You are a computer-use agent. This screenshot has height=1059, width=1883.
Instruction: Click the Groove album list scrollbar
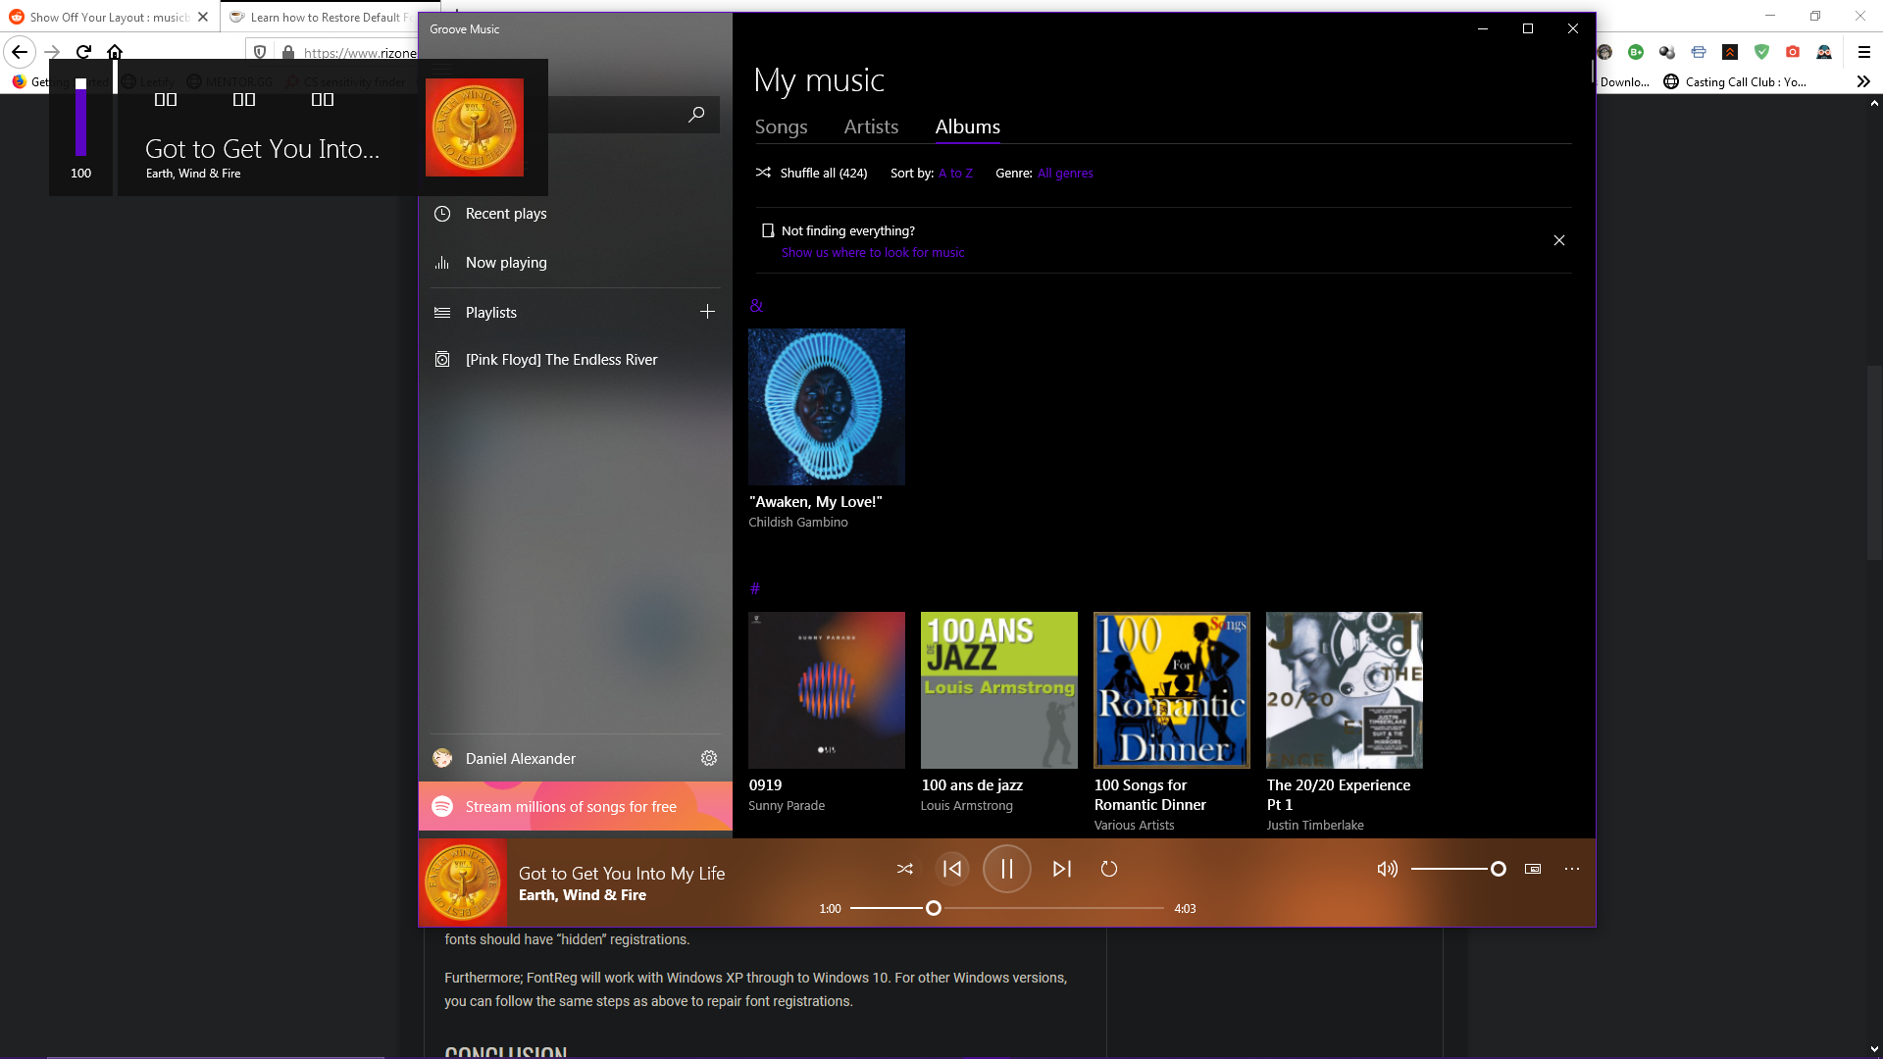tap(1592, 72)
